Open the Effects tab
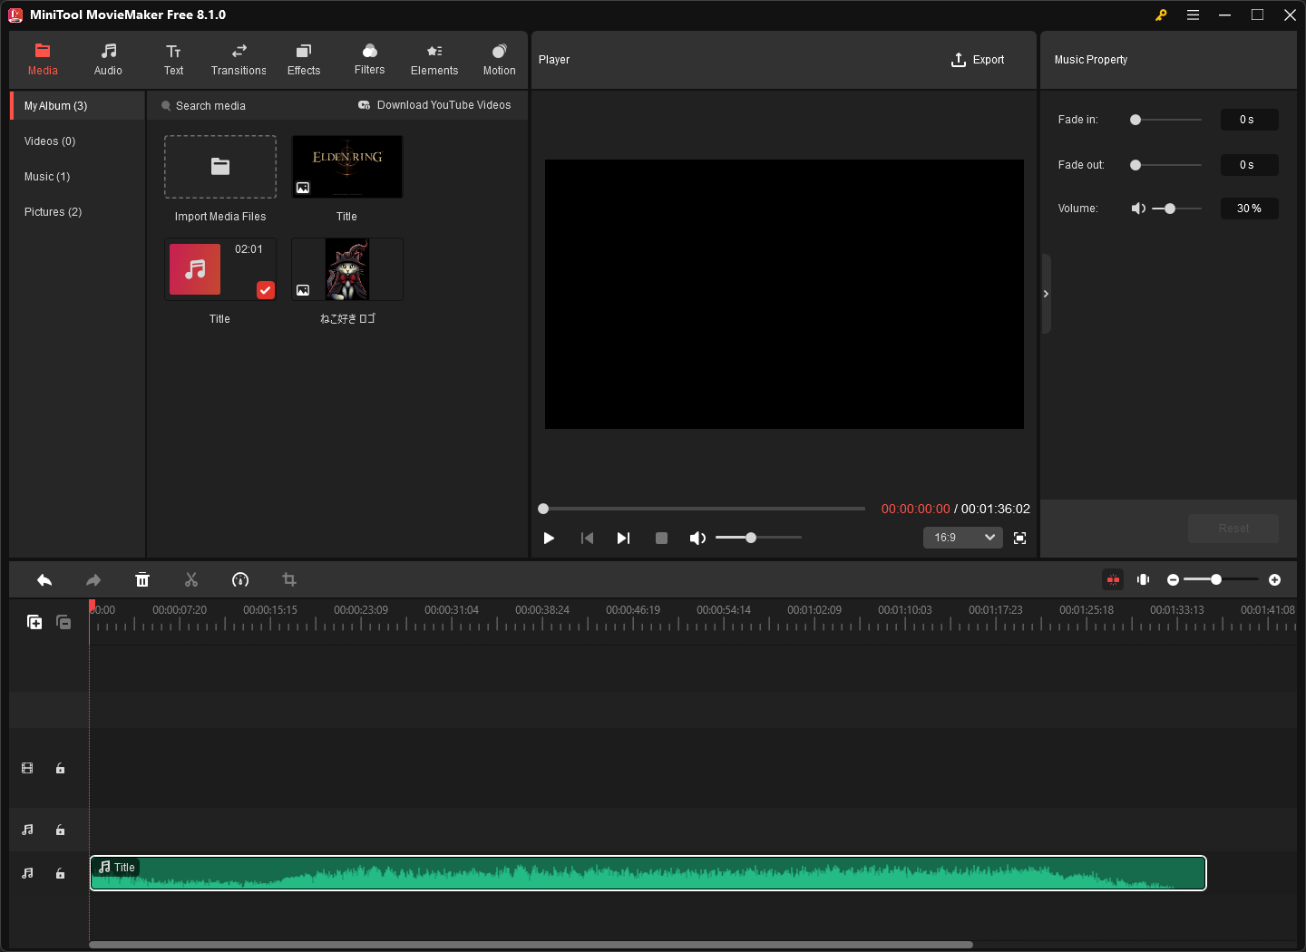The width and height of the screenshot is (1306, 952). click(304, 60)
